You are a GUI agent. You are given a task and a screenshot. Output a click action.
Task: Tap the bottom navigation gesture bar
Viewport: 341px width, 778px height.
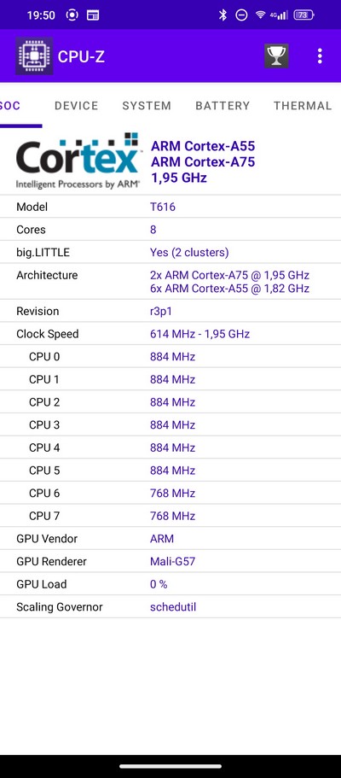(170, 767)
